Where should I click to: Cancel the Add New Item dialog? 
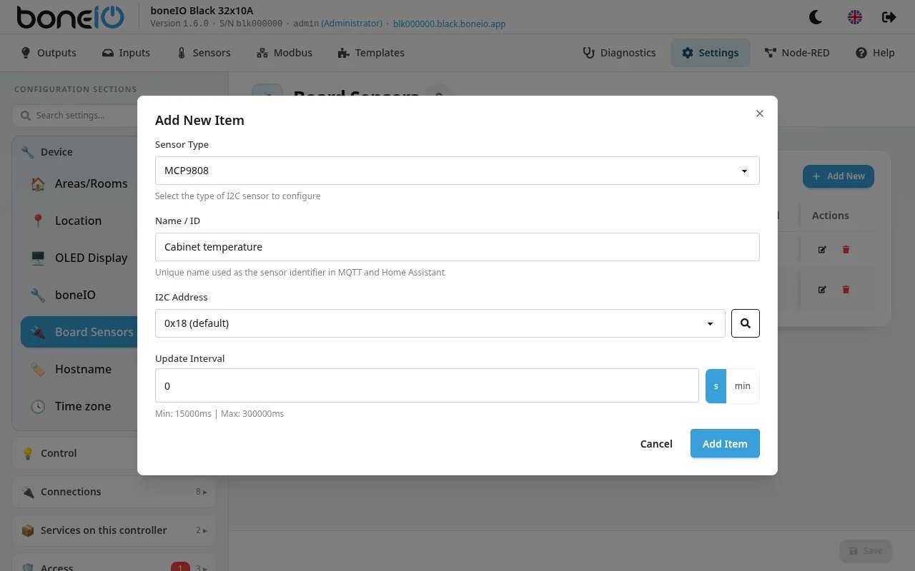pyautogui.click(x=656, y=444)
